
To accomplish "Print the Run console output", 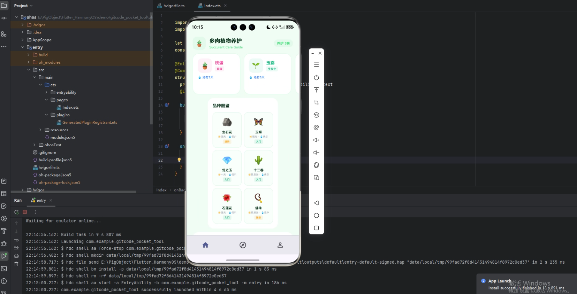I will (16, 256).
